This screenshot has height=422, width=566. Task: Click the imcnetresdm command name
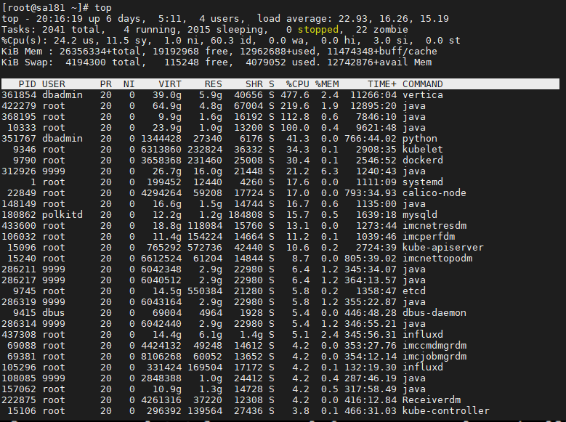tap(434, 225)
